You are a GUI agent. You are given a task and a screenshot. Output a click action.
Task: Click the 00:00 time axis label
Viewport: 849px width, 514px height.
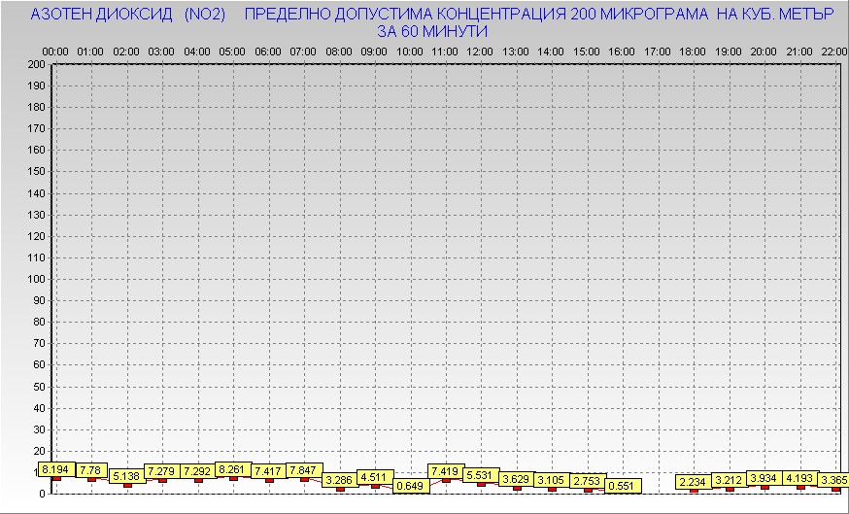coord(55,51)
